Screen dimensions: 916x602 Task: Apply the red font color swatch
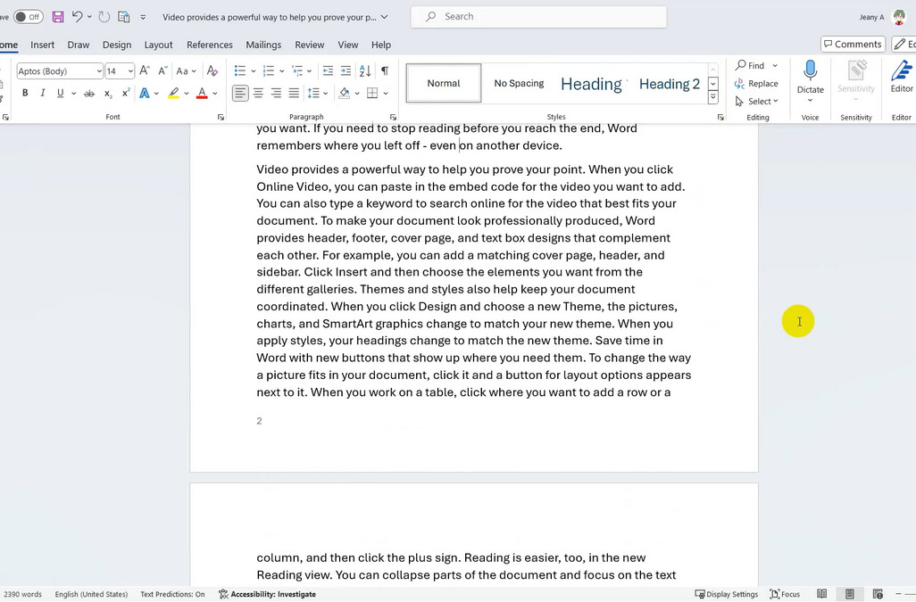202,94
